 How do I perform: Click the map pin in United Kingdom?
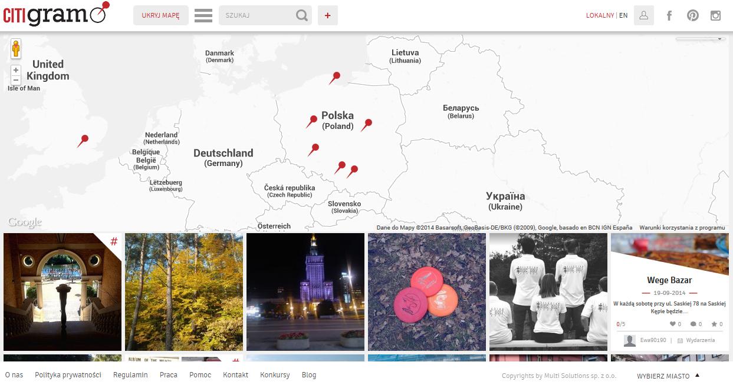coord(83,141)
